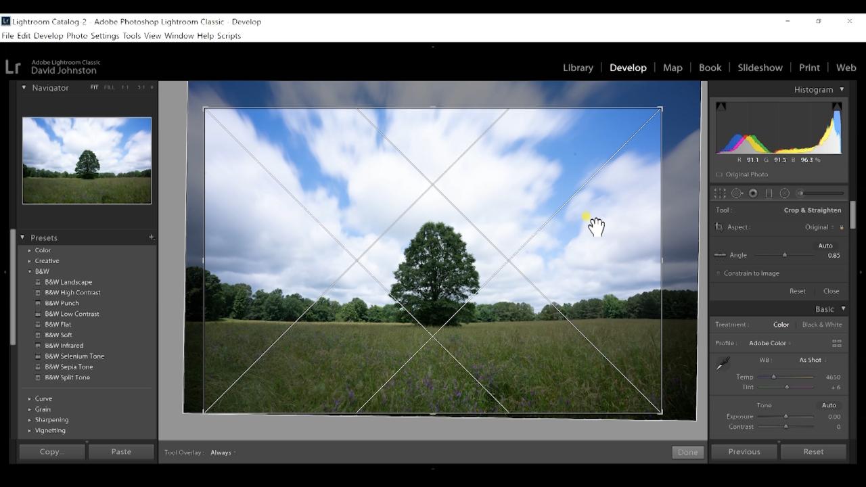Expand the Curve presets group
Viewport: 866px width, 487px height.
(x=43, y=398)
